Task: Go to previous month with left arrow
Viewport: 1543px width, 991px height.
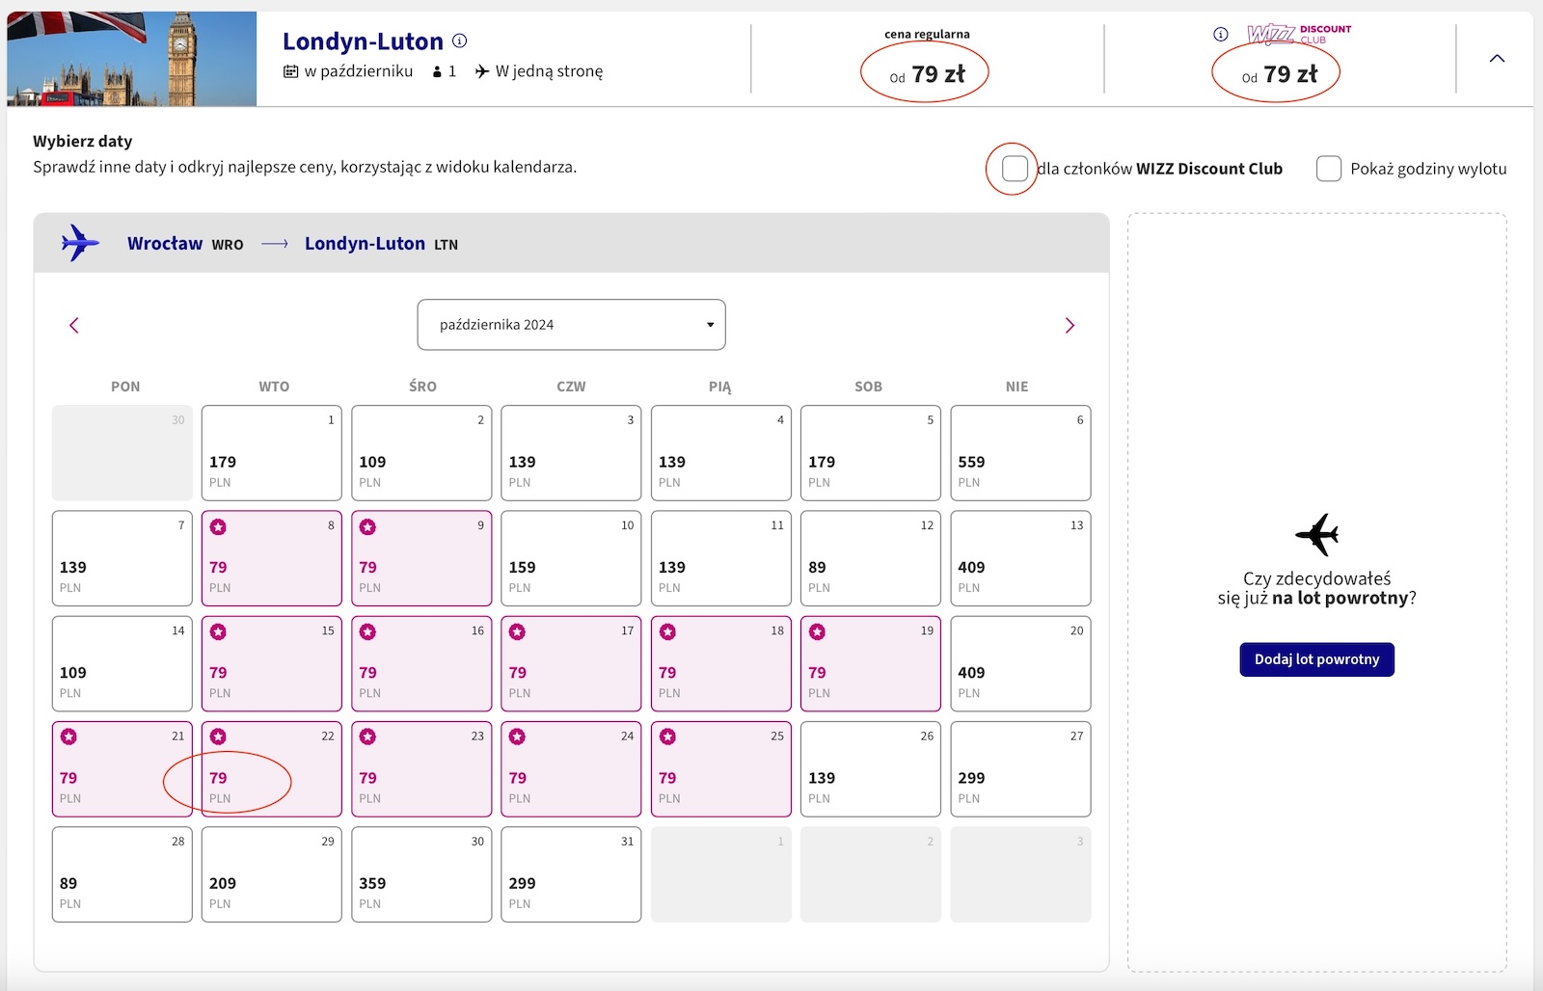Action: coord(74,325)
